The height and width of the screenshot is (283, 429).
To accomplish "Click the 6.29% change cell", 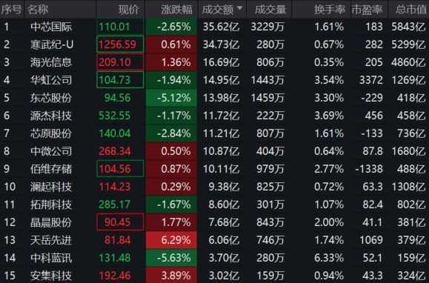I will point(171,240).
